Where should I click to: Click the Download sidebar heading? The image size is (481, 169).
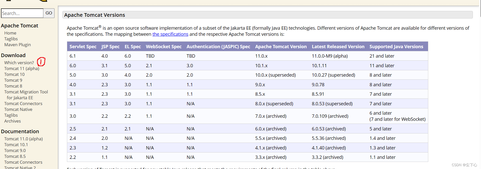[13, 55]
